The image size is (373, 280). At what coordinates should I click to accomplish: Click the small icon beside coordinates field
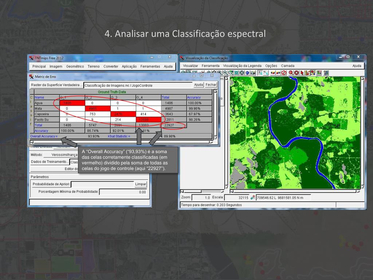point(253,197)
